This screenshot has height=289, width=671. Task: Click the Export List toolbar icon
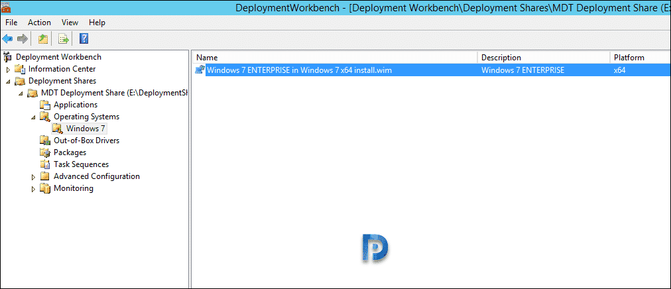tap(64, 39)
